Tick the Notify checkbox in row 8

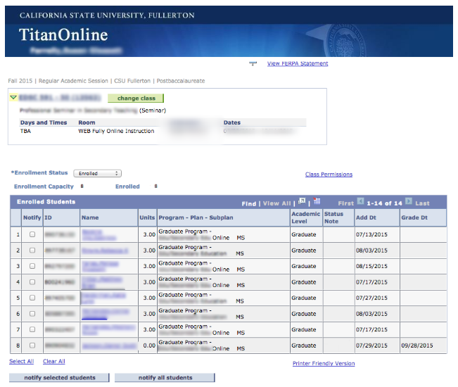[32, 345]
